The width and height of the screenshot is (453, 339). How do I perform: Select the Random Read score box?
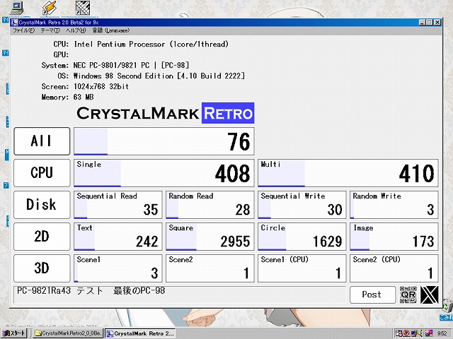210,205
